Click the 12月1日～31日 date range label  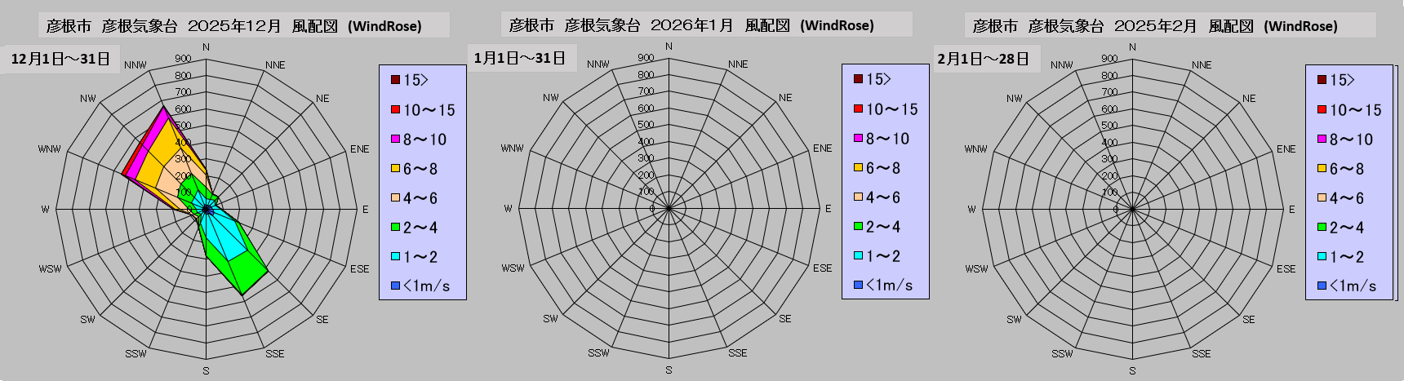(60, 59)
